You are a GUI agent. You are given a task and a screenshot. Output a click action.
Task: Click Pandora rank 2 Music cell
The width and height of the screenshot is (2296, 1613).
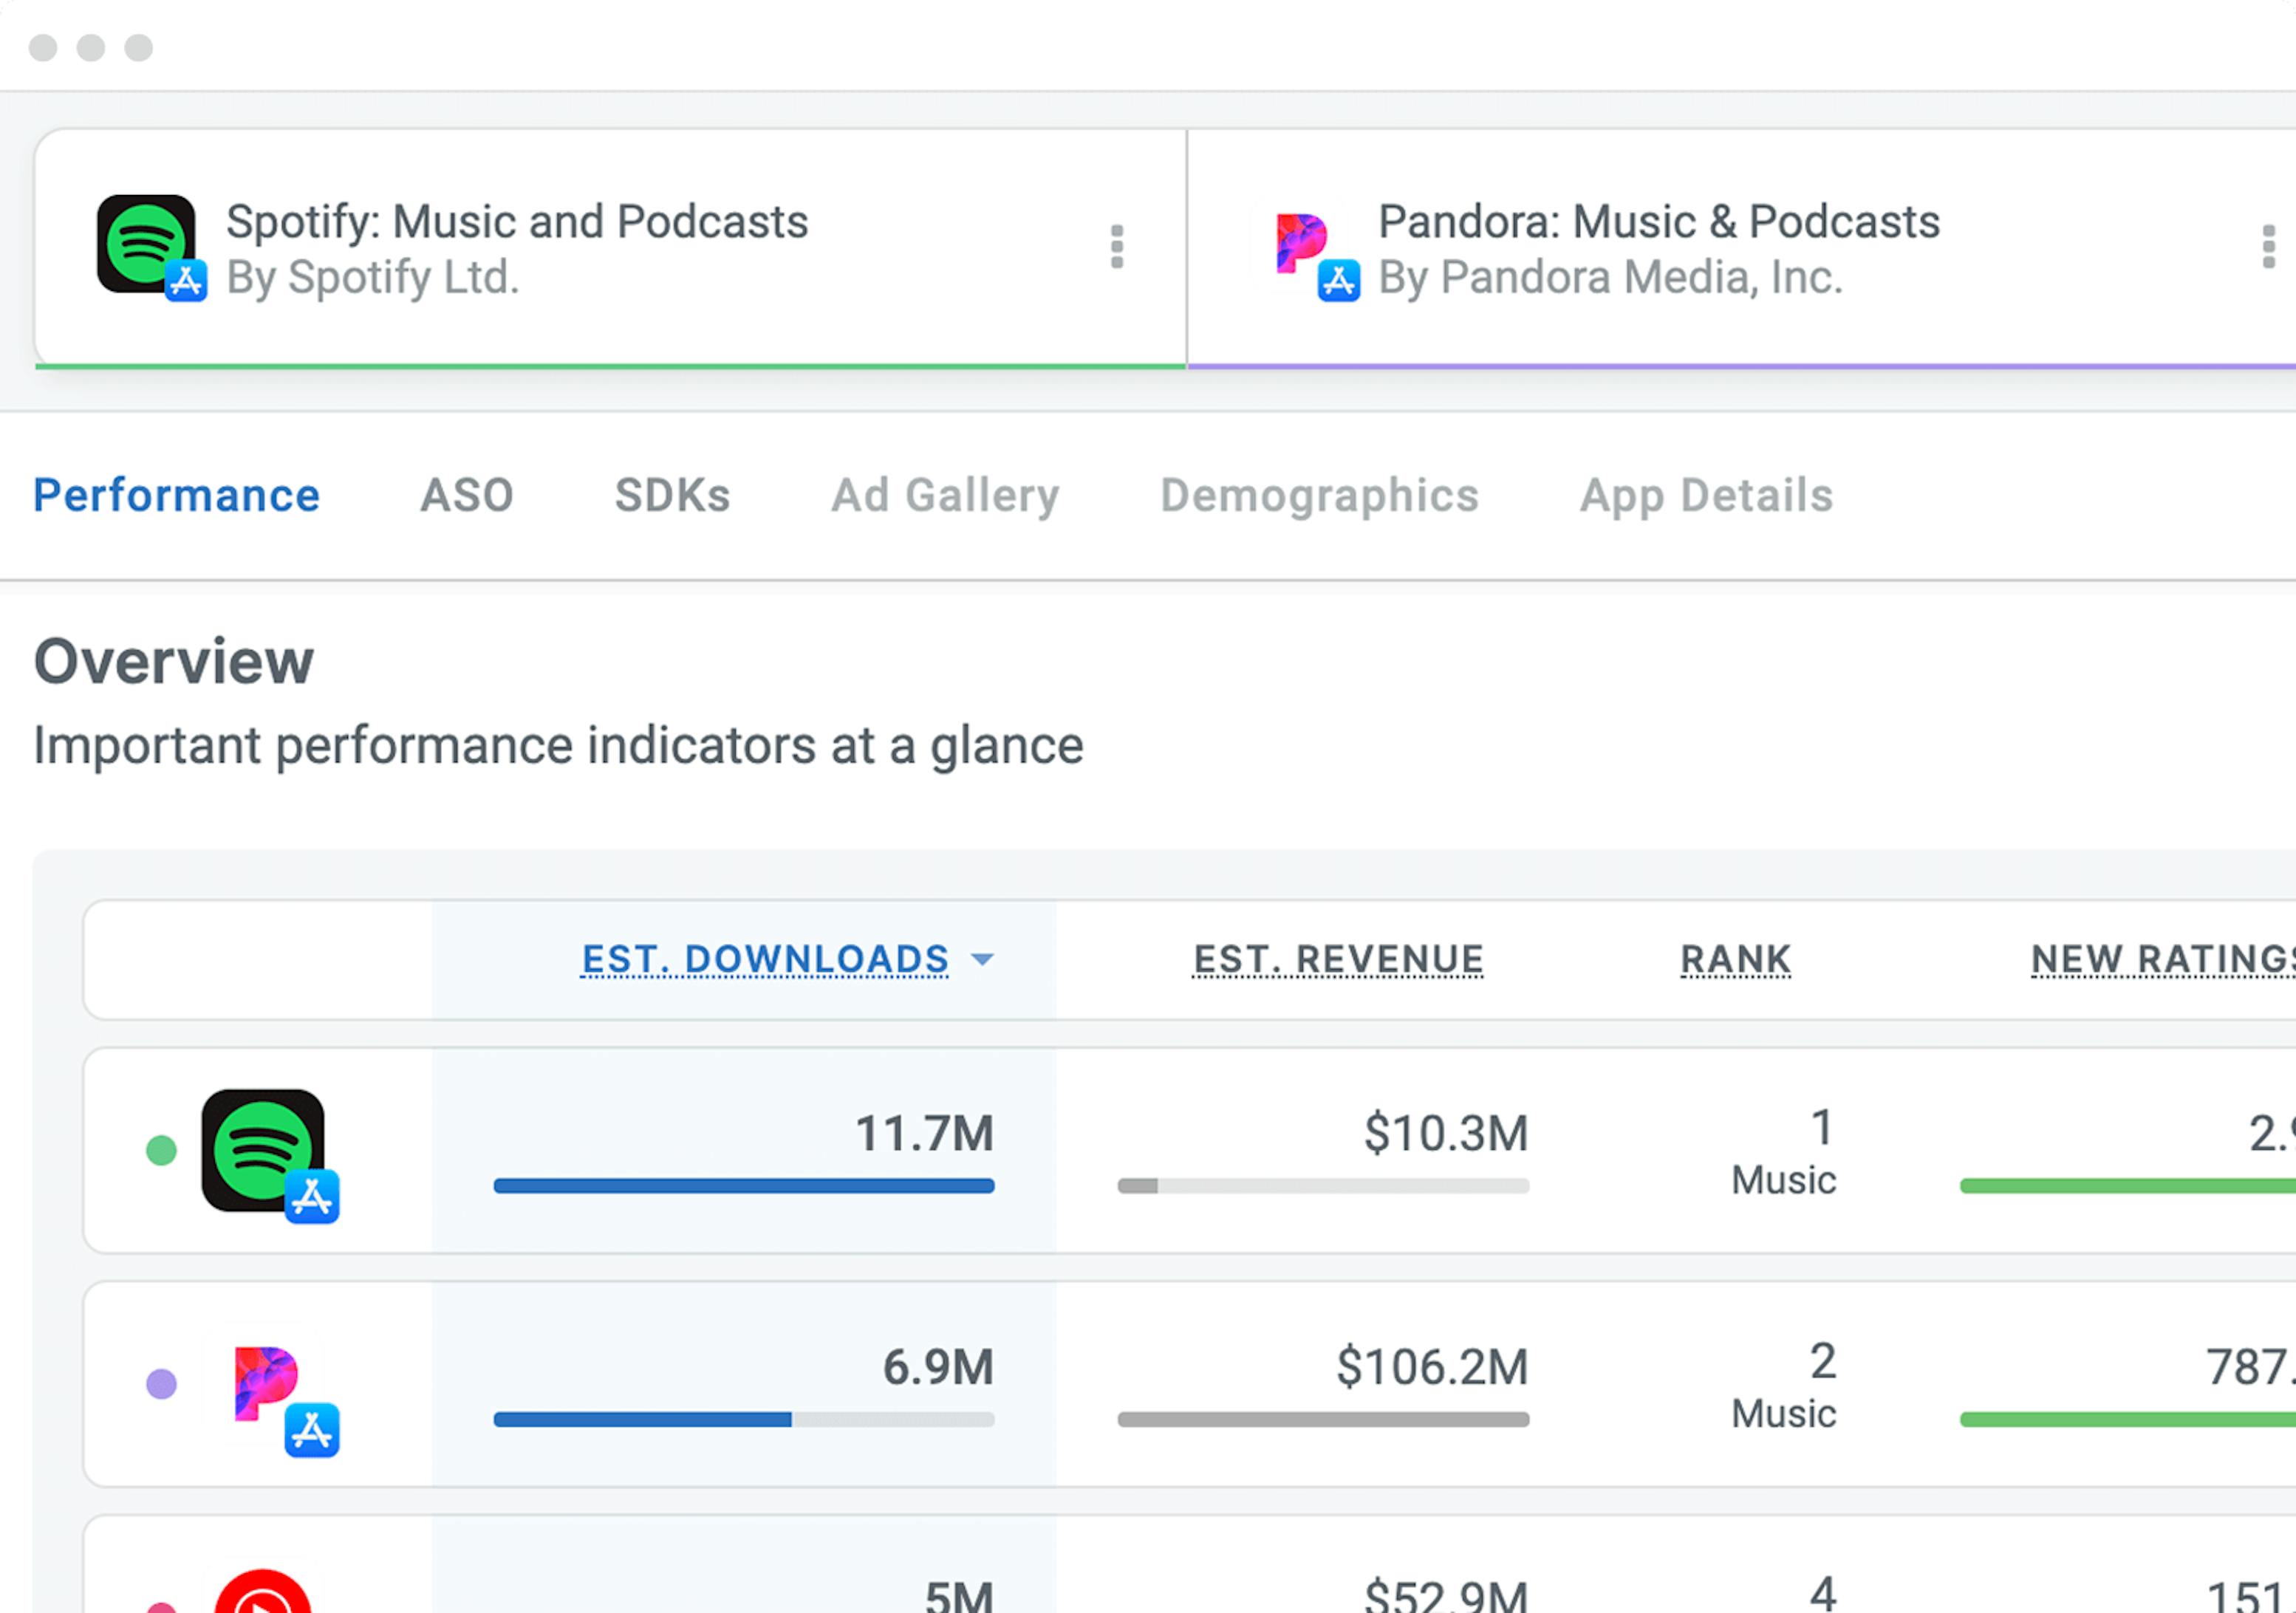(x=1784, y=1386)
